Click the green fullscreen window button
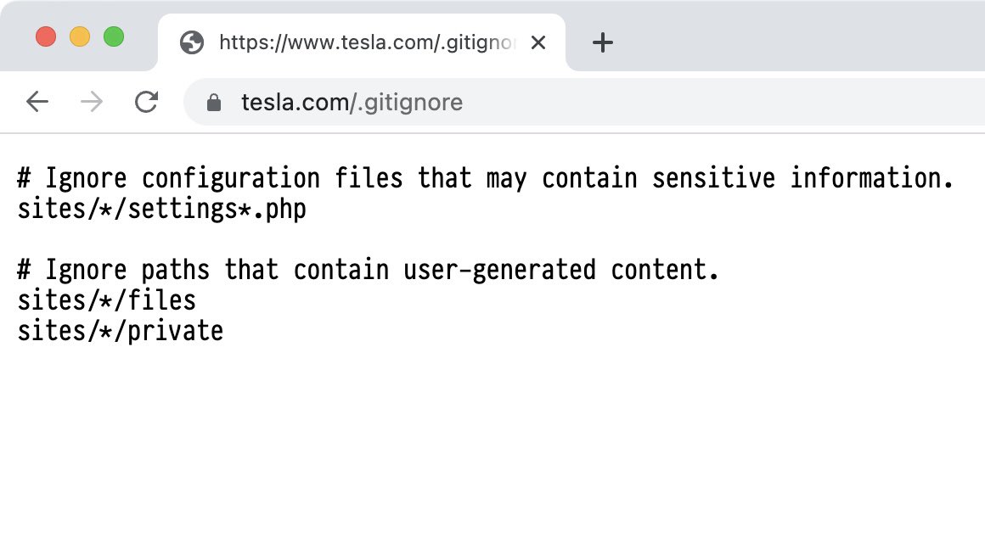The height and width of the screenshot is (554, 985). [114, 36]
